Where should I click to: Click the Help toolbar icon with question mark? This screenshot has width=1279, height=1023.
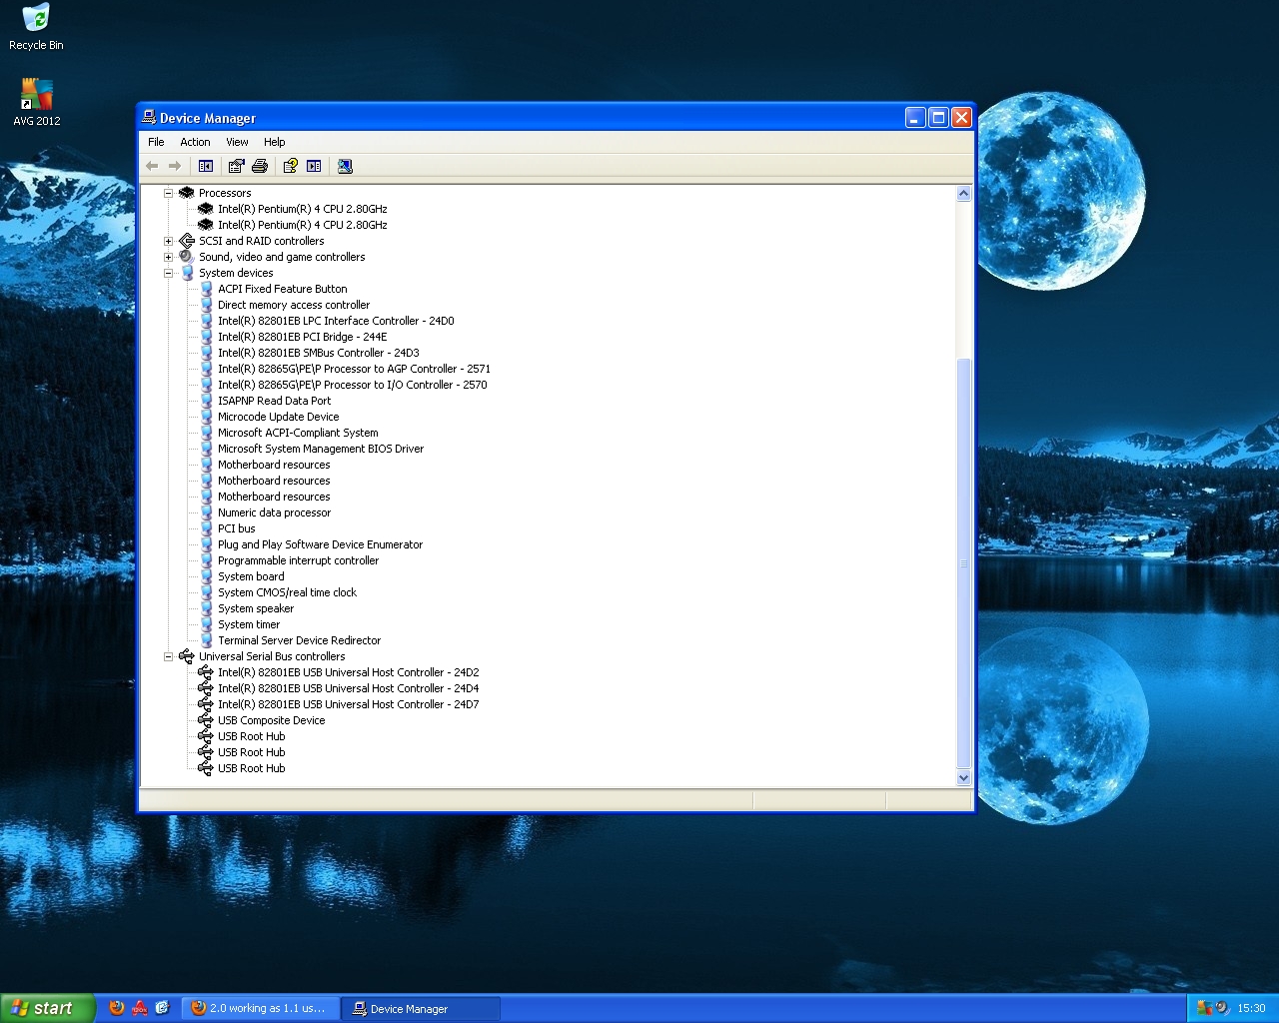pyautogui.click(x=290, y=166)
